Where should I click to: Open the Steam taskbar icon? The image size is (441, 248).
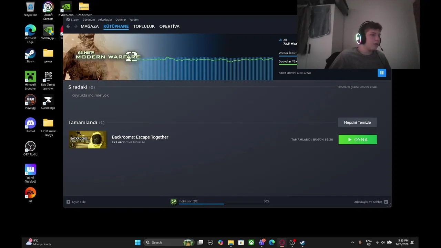click(x=302, y=242)
